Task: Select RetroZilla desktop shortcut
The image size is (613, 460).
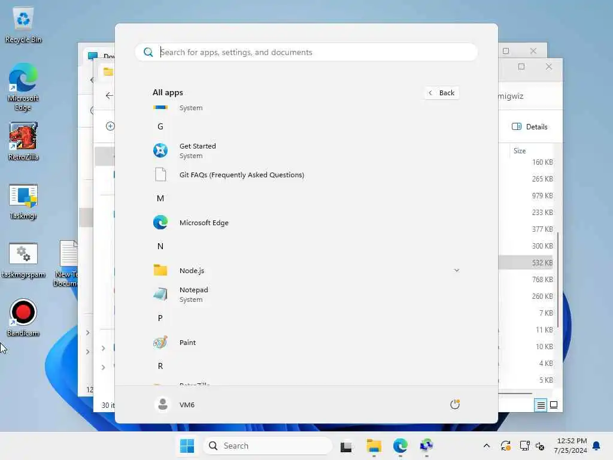Action: 23,141
